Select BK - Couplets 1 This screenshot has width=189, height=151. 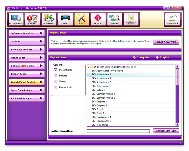[131, 102]
